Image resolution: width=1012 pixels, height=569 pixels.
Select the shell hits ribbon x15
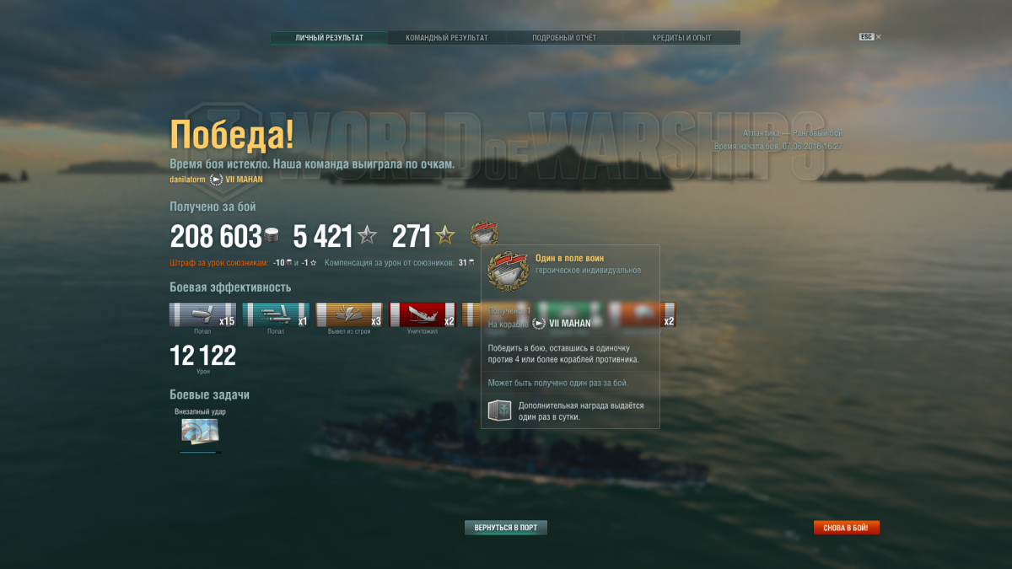point(202,315)
